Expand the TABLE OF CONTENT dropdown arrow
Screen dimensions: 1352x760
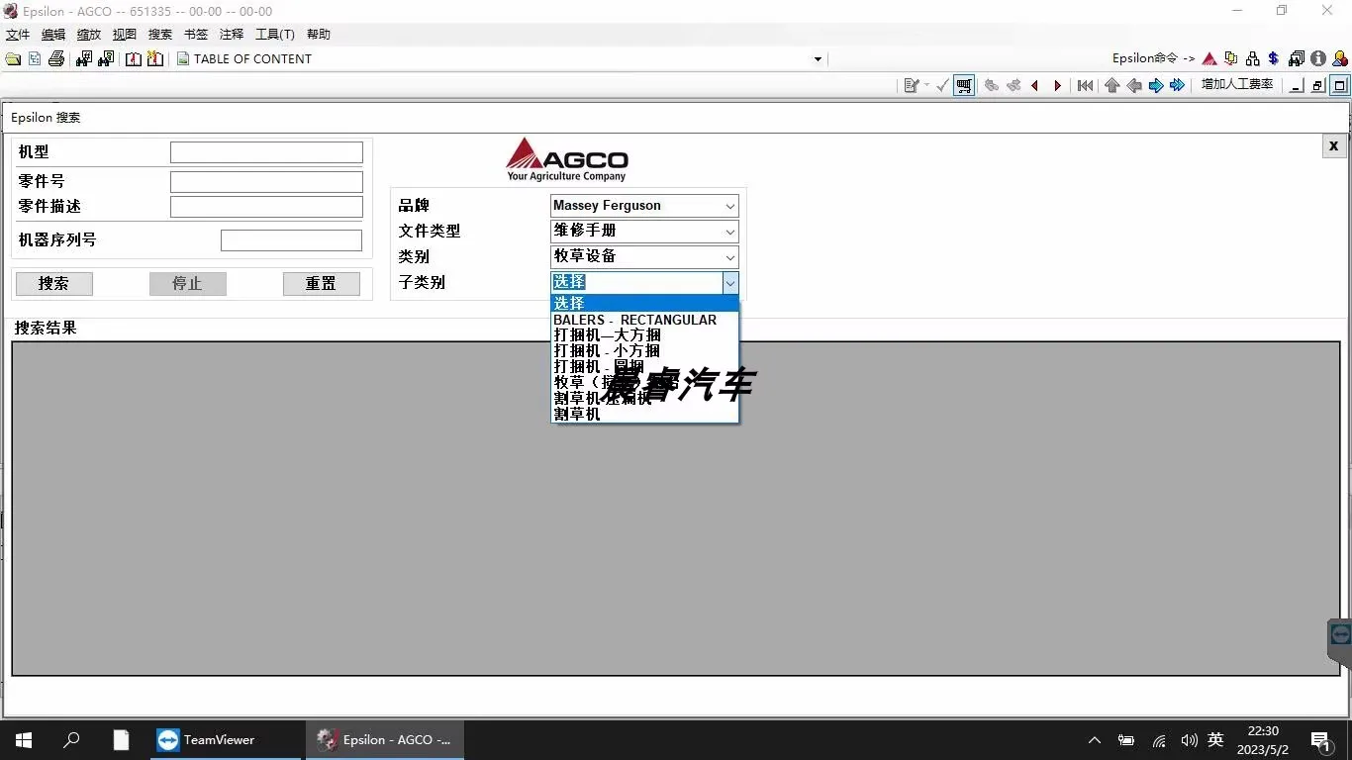(x=818, y=59)
